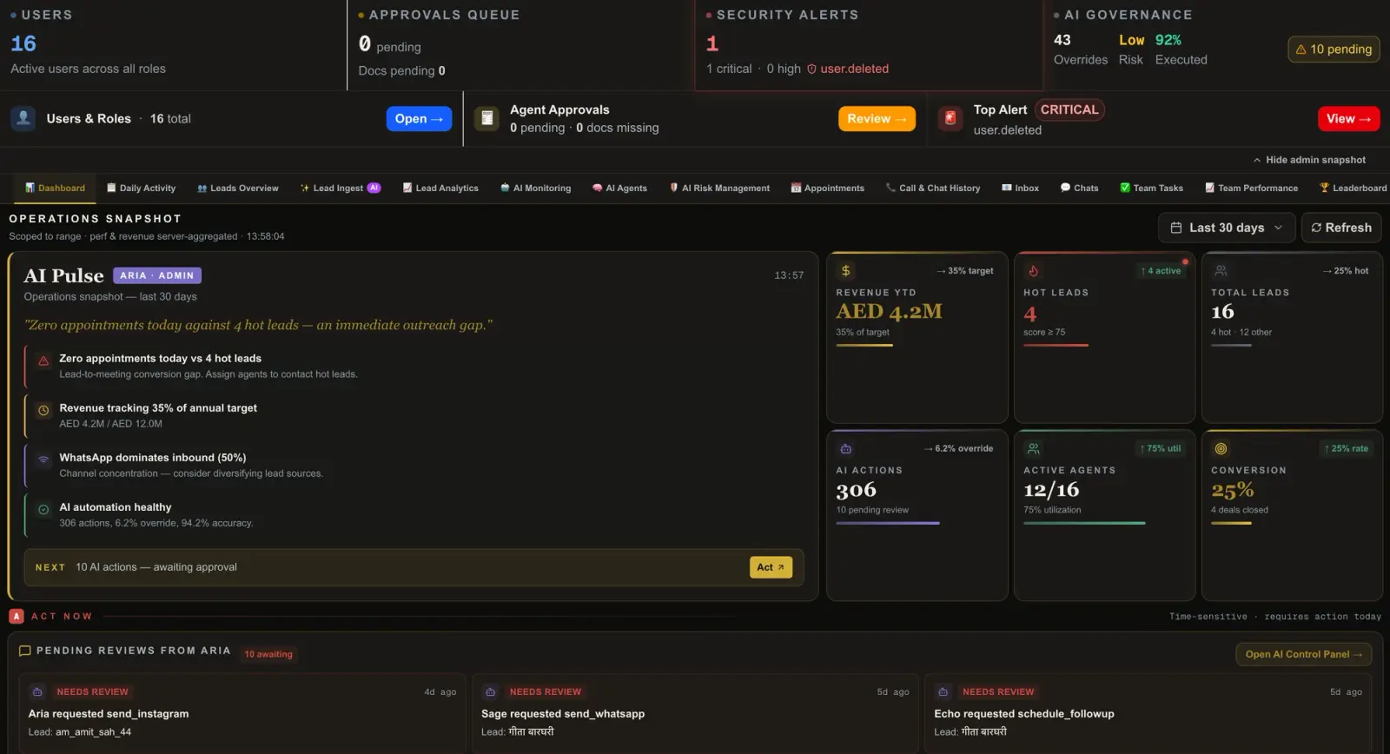Screen dimensions: 1390x754
Task: Click the warning triangle in 10 pending badge
Action: (x=1301, y=50)
